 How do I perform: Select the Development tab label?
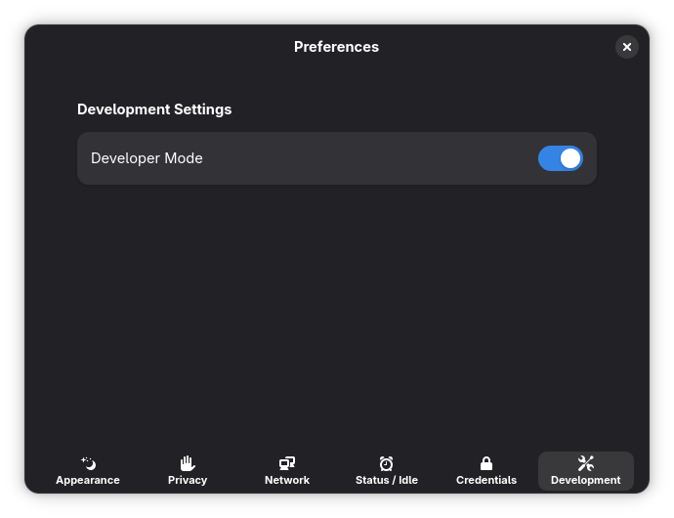[x=586, y=480]
